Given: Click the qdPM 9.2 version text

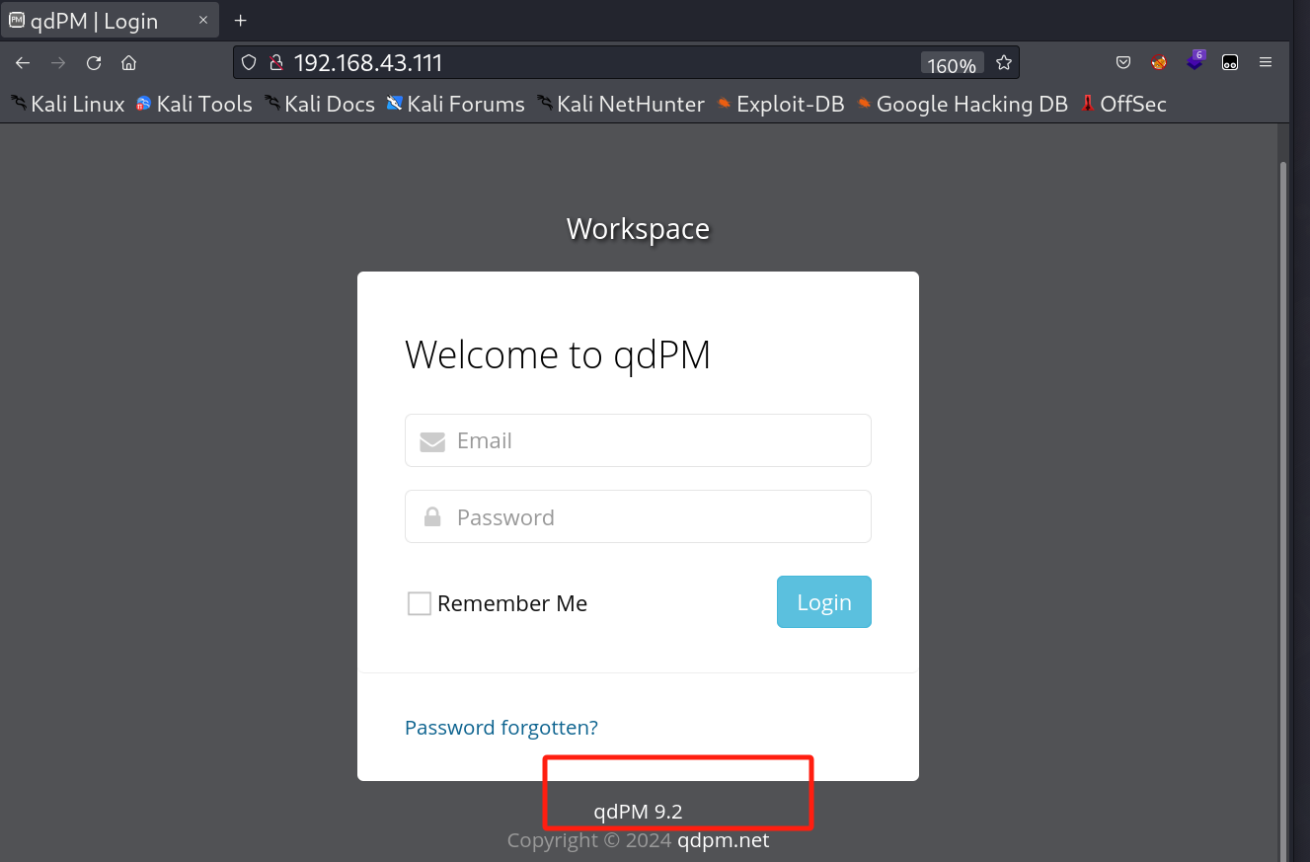Looking at the screenshot, I should click(638, 812).
